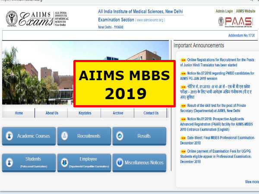Viewport: 259px width, 194px height.
Task: Open Date-Sheet Final MBBS Professional Examination announcement
Action: point(218,141)
